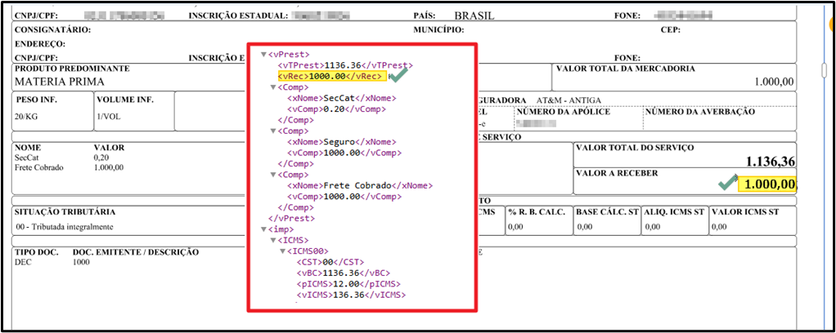Viewport: 836px width, 333px height.
Task: Select the vTPrest 1136.36 XML line
Action: (x=345, y=65)
